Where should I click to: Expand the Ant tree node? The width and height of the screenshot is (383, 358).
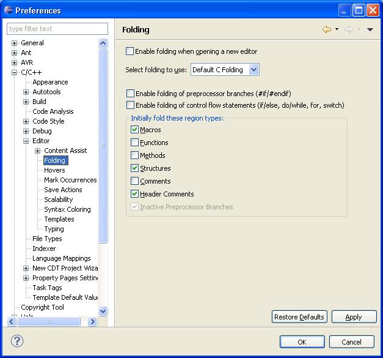15,53
